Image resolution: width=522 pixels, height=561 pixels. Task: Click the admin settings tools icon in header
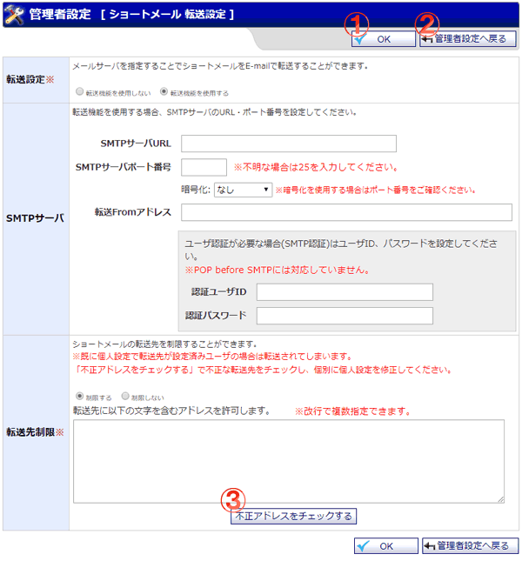[14, 15]
